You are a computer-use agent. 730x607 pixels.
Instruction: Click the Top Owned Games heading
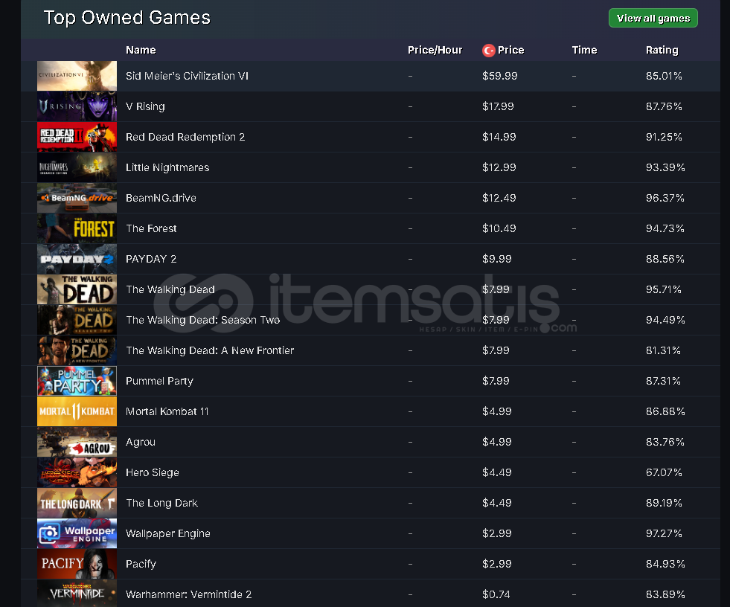(x=127, y=18)
